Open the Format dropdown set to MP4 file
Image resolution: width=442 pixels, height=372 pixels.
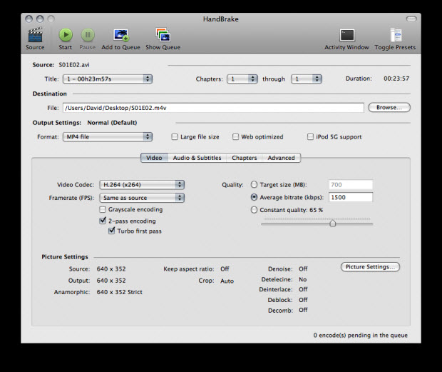tap(108, 137)
